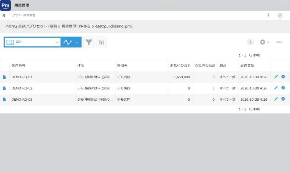Click the 1,650,000 unpaid total cell

coord(181,77)
